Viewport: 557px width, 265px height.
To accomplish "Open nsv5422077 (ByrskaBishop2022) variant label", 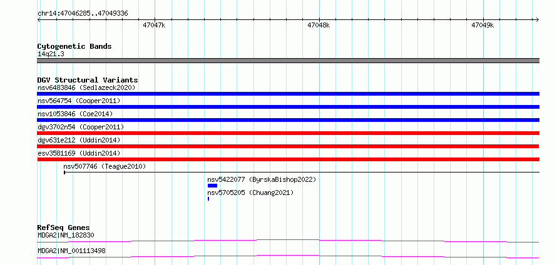I will tap(262, 179).
